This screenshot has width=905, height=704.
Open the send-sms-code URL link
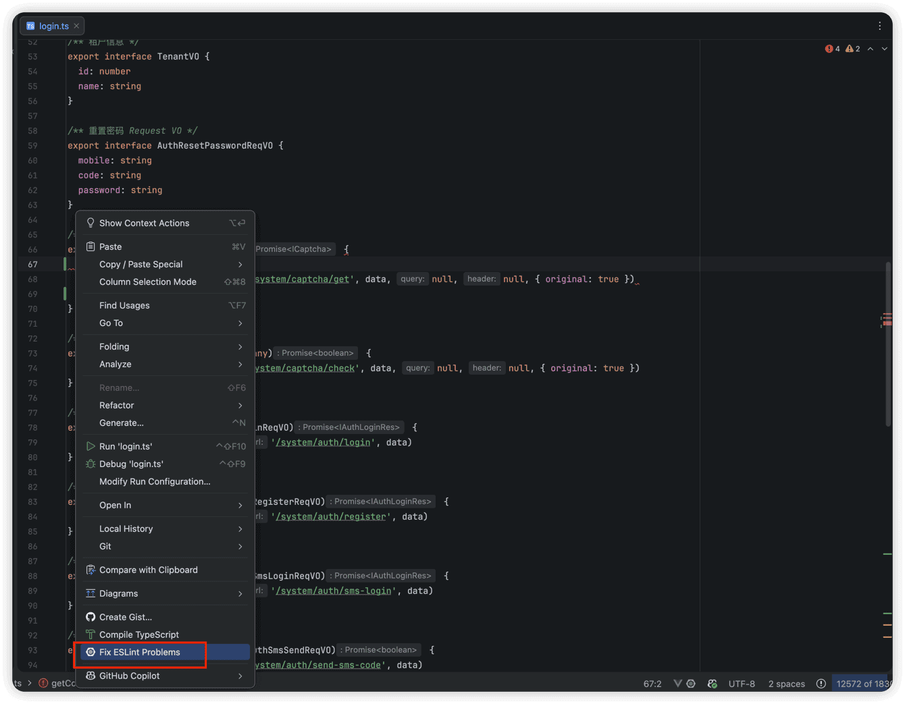click(317, 665)
